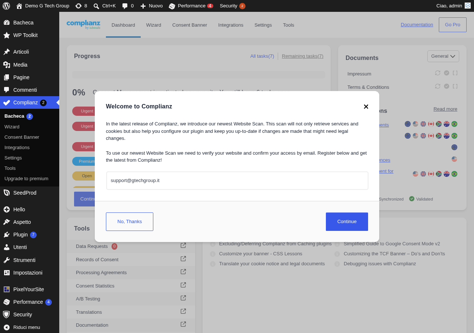Switch to Dashboard tab
Viewport: 474px width, 333px height.
point(123,25)
